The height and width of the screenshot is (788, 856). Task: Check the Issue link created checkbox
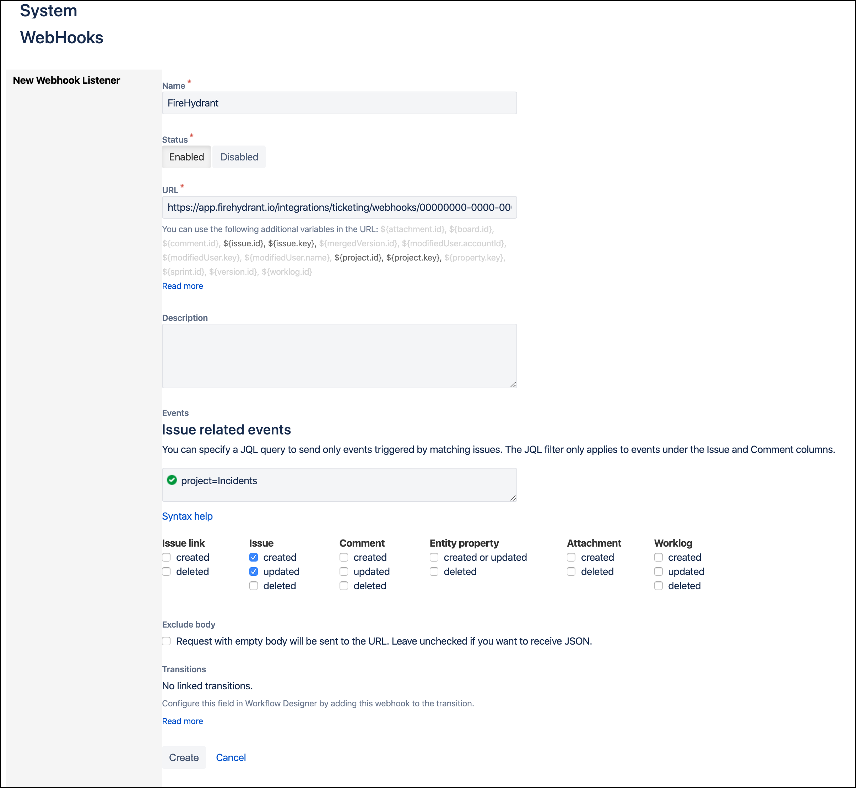(167, 557)
